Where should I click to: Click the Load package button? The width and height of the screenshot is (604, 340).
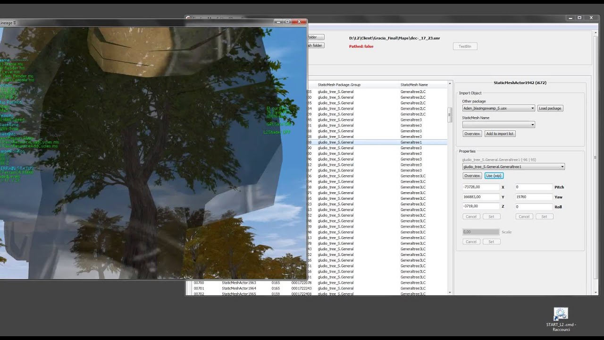550,108
